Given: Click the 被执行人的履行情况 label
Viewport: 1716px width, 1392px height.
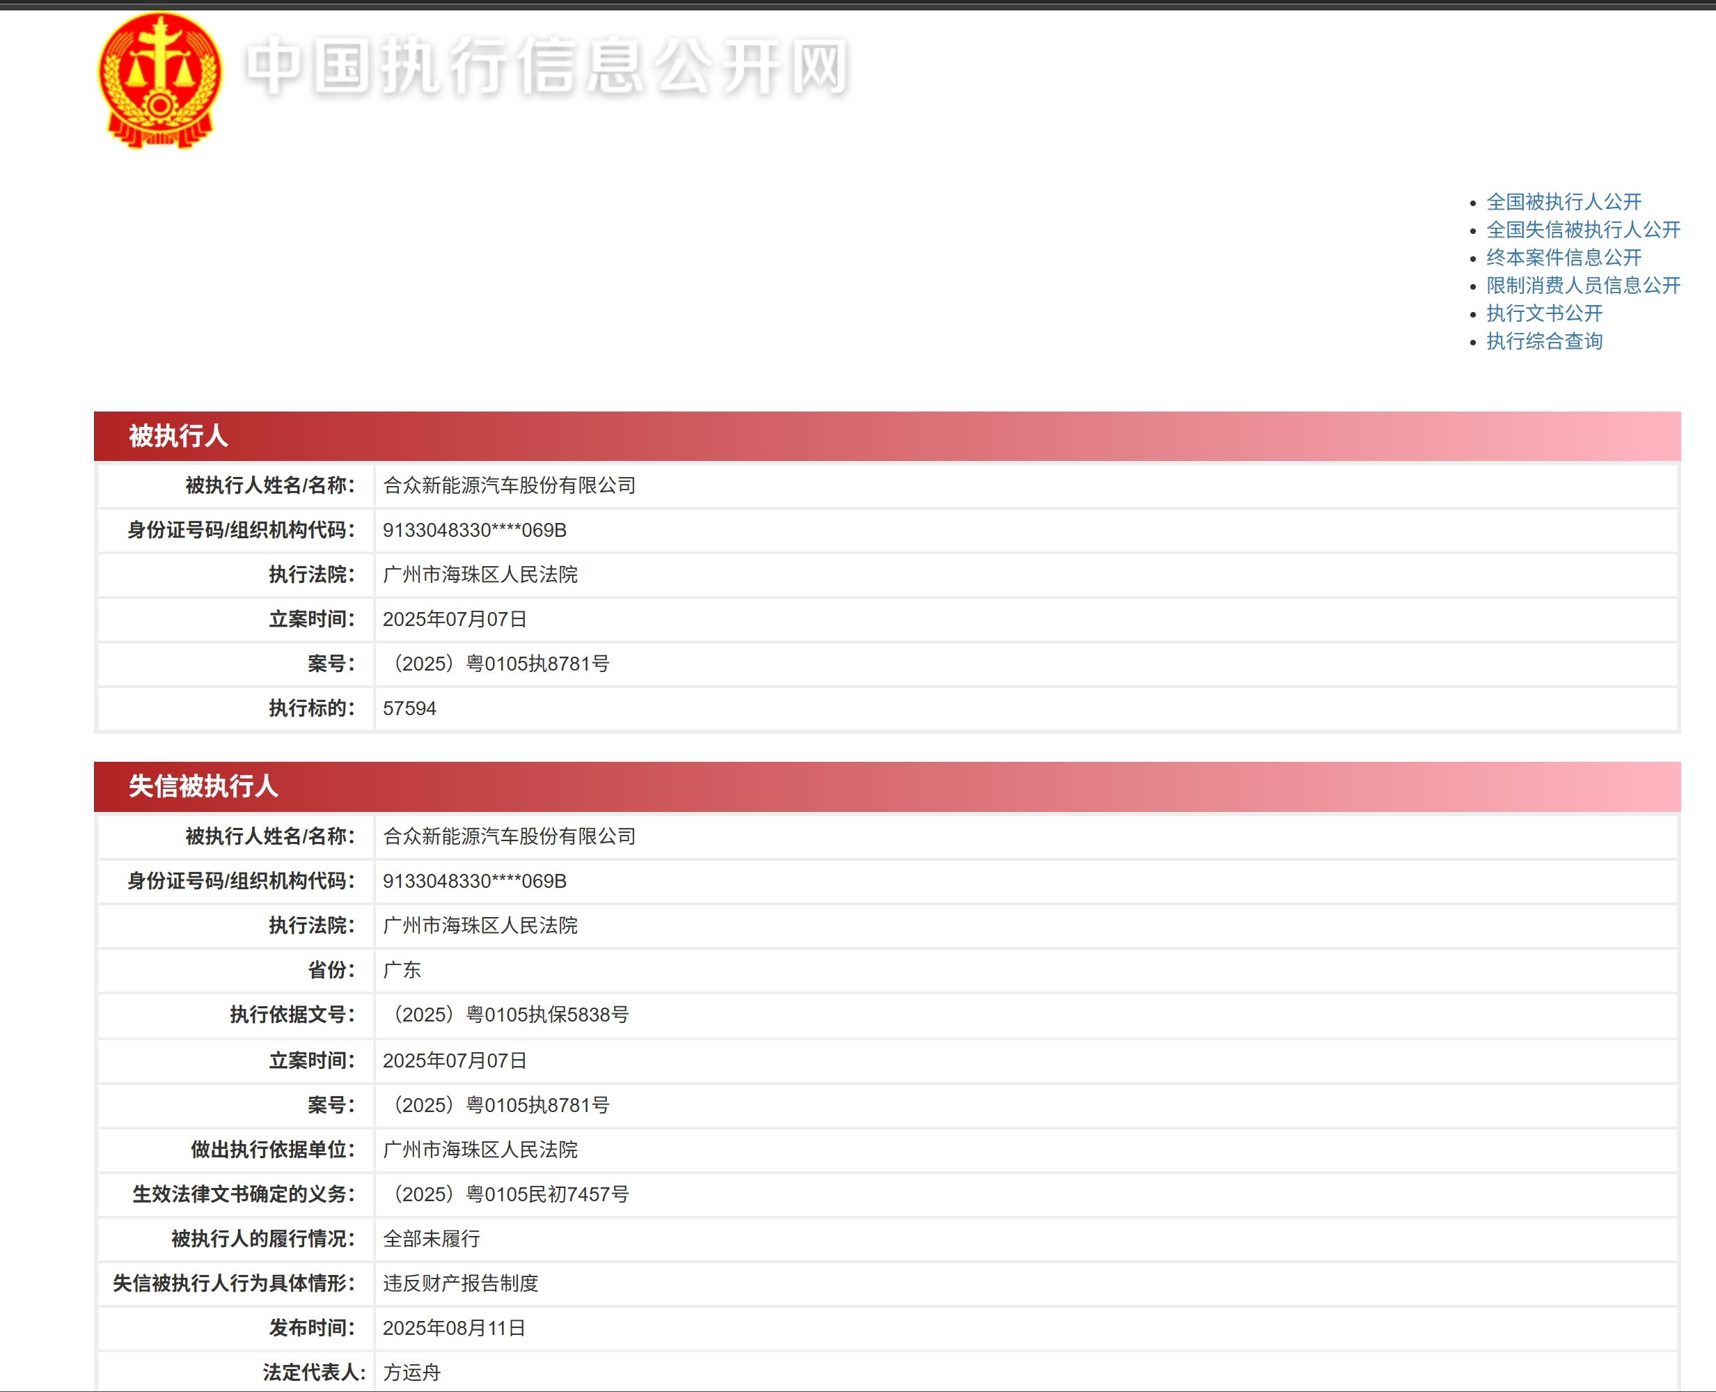Looking at the screenshot, I should 263,1239.
